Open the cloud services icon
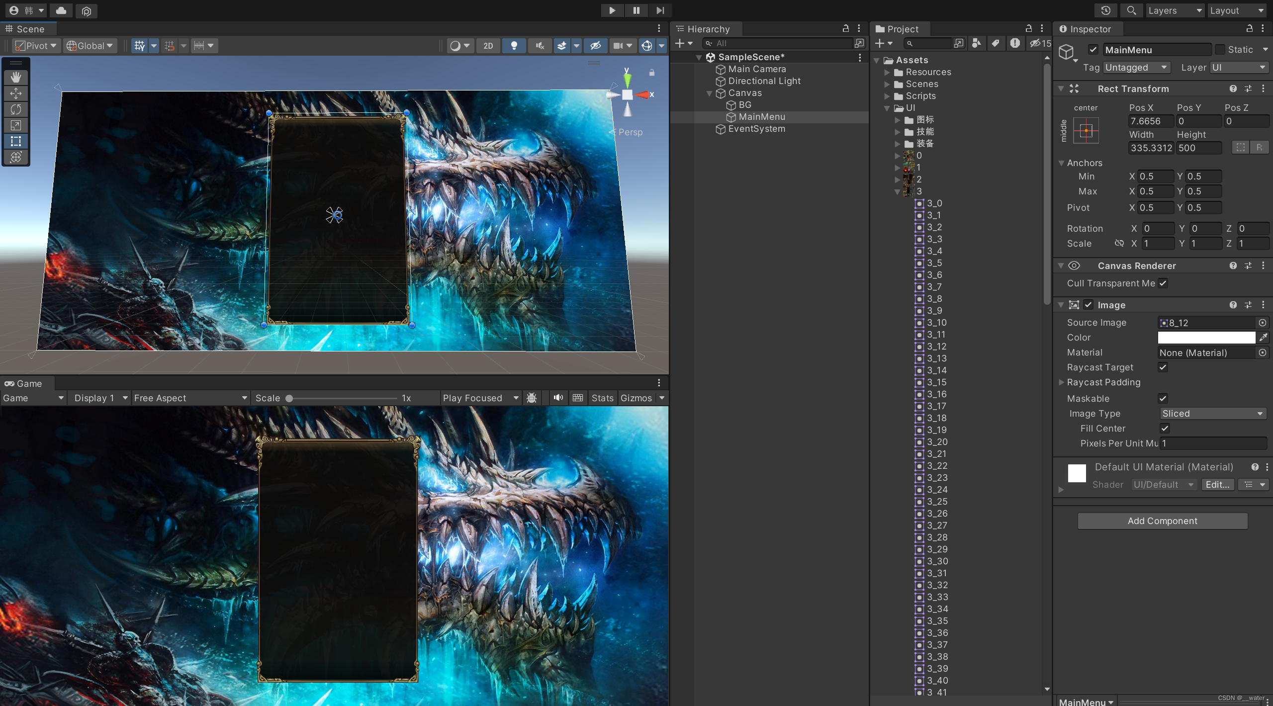Screen dimensions: 1273x706 click(x=61, y=10)
